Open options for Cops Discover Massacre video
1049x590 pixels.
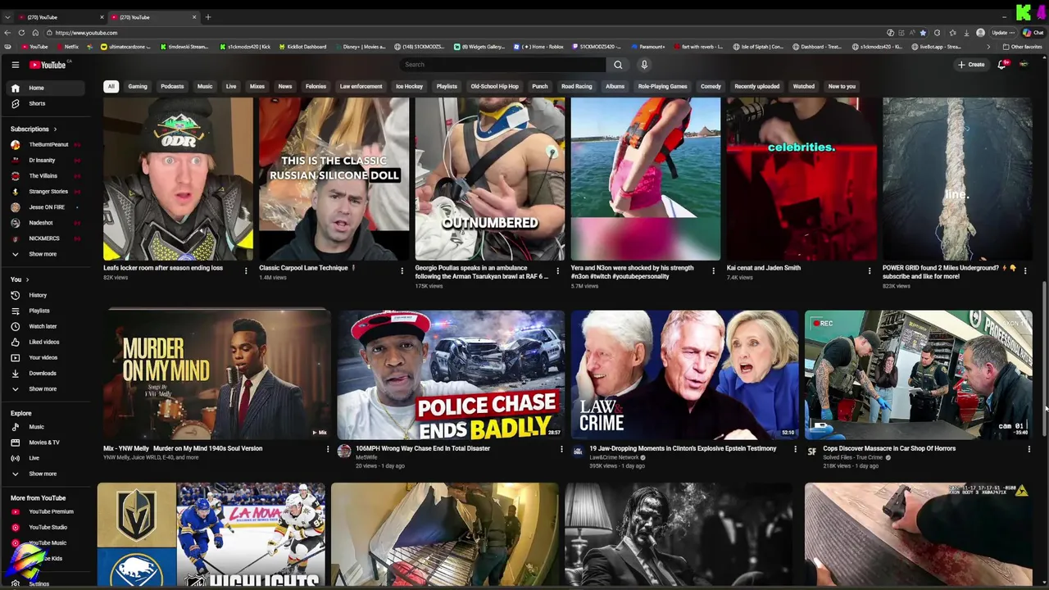1029,449
